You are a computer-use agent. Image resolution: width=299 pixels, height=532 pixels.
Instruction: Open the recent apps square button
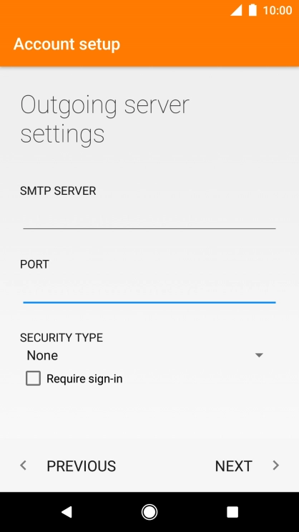pos(232,512)
